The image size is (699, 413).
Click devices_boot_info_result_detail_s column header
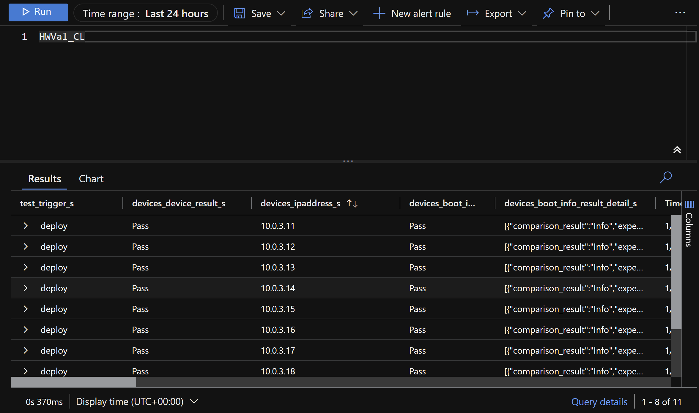571,203
